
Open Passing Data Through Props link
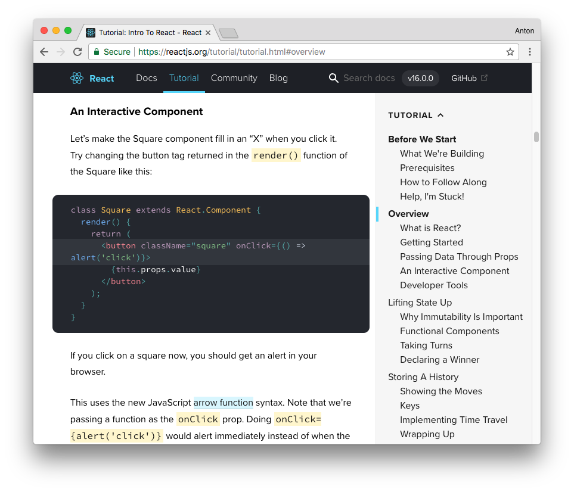click(459, 257)
